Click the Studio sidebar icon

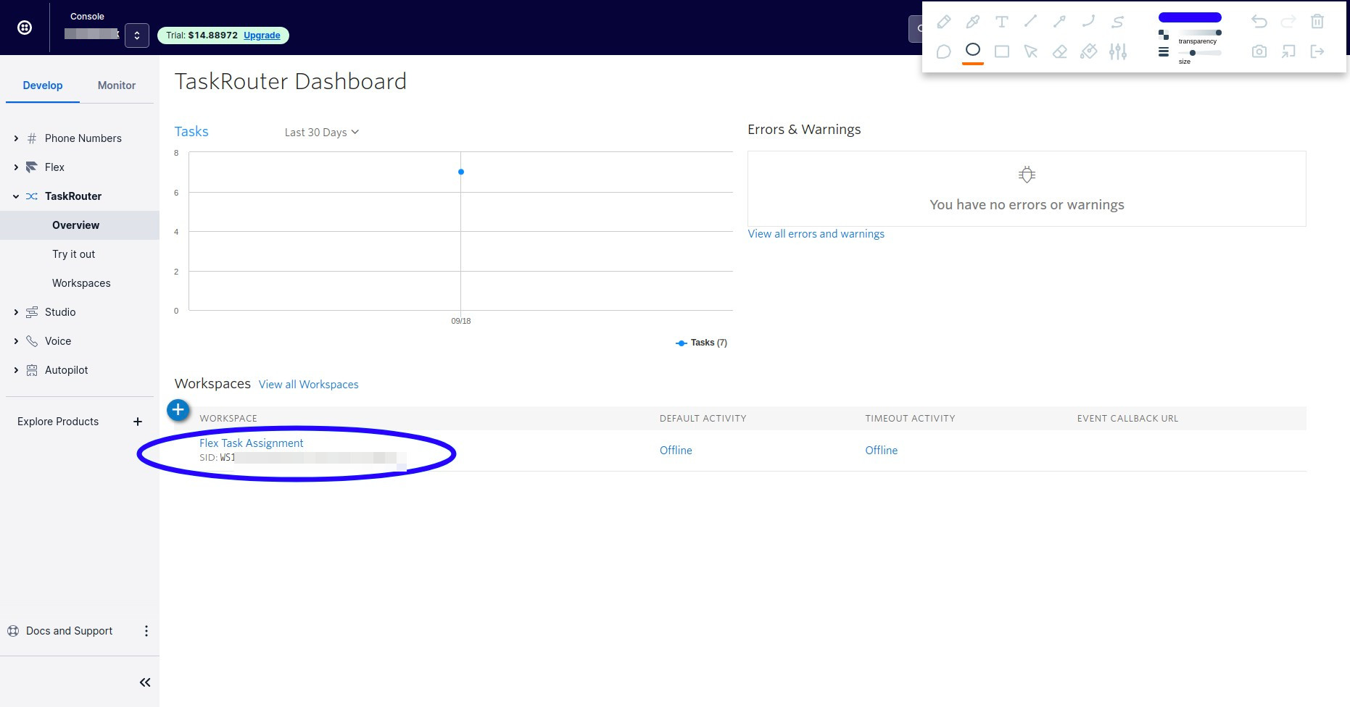tap(32, 312)
